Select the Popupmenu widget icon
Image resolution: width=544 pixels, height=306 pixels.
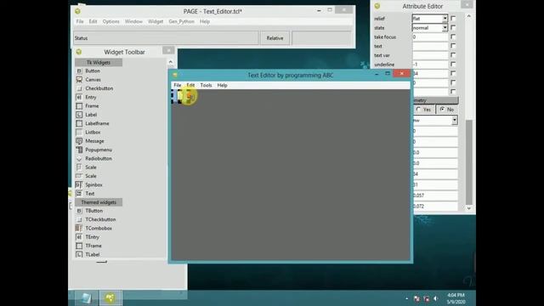79,150
